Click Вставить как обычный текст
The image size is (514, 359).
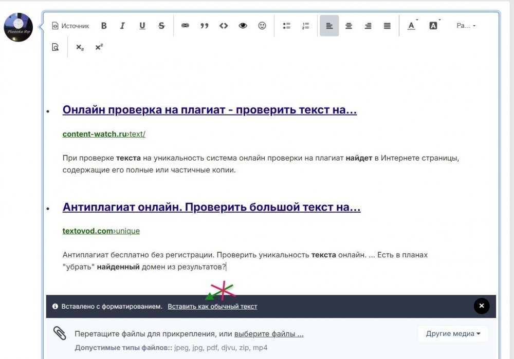pos(212,307)
